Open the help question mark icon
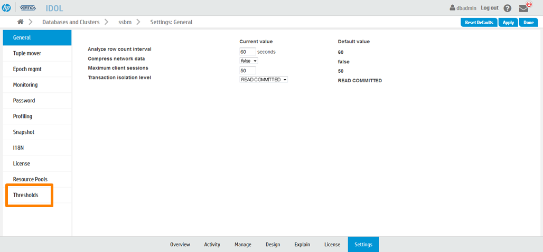This screenshot has width=543, height=252. tap(508, 8)
